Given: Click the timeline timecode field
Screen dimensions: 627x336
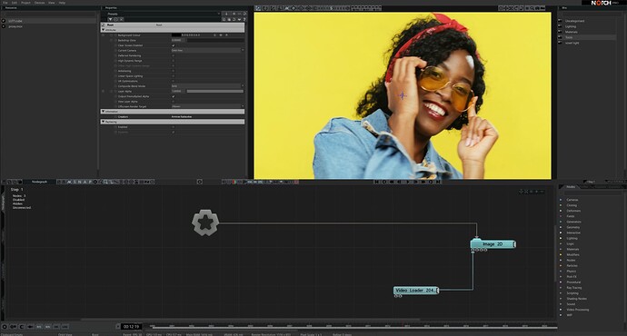Looking at the screenshot, I should pos(131,327).
